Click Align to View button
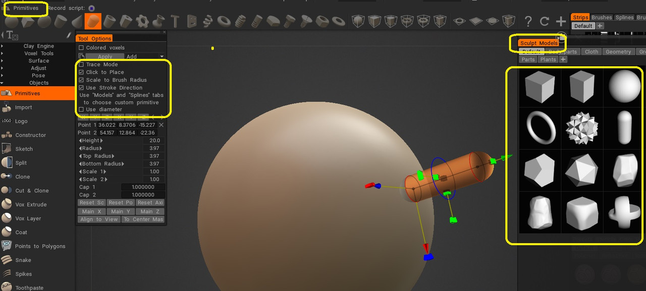The height and width of the screenshot is (291, 646). coord(99,219)
